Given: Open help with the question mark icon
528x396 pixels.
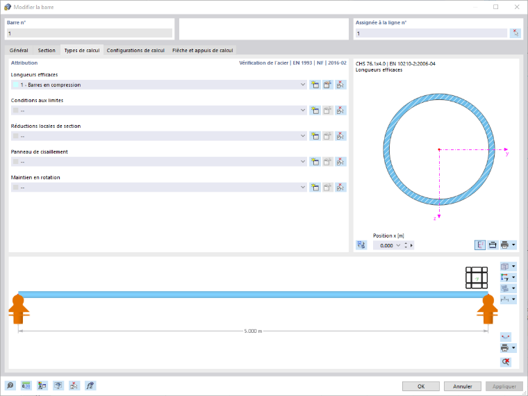Looking at the screenshot, I should (10, 386).
